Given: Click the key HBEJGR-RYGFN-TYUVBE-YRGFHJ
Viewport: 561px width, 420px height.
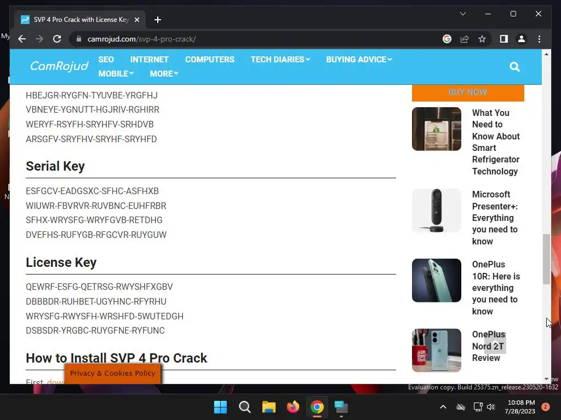Looking at the screenshot, I should [x=91, y=95].
